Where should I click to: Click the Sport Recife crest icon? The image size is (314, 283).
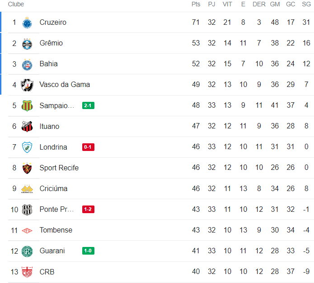27,168
